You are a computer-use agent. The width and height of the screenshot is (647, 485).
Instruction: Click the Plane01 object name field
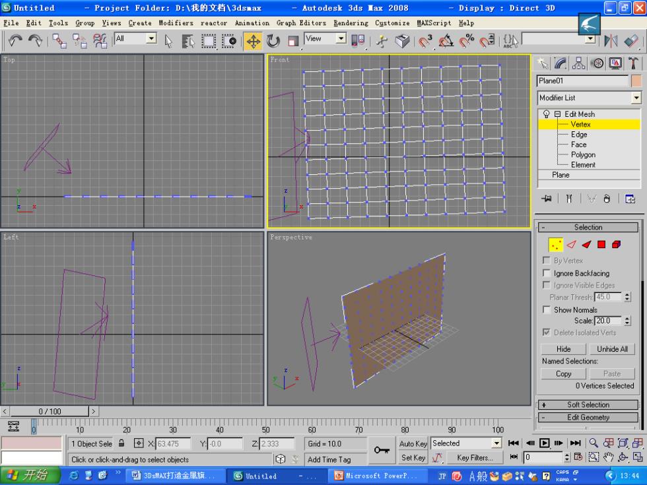[582, 81]
